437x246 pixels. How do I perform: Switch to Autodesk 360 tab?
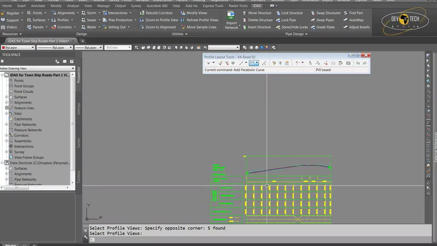[157, 5]
